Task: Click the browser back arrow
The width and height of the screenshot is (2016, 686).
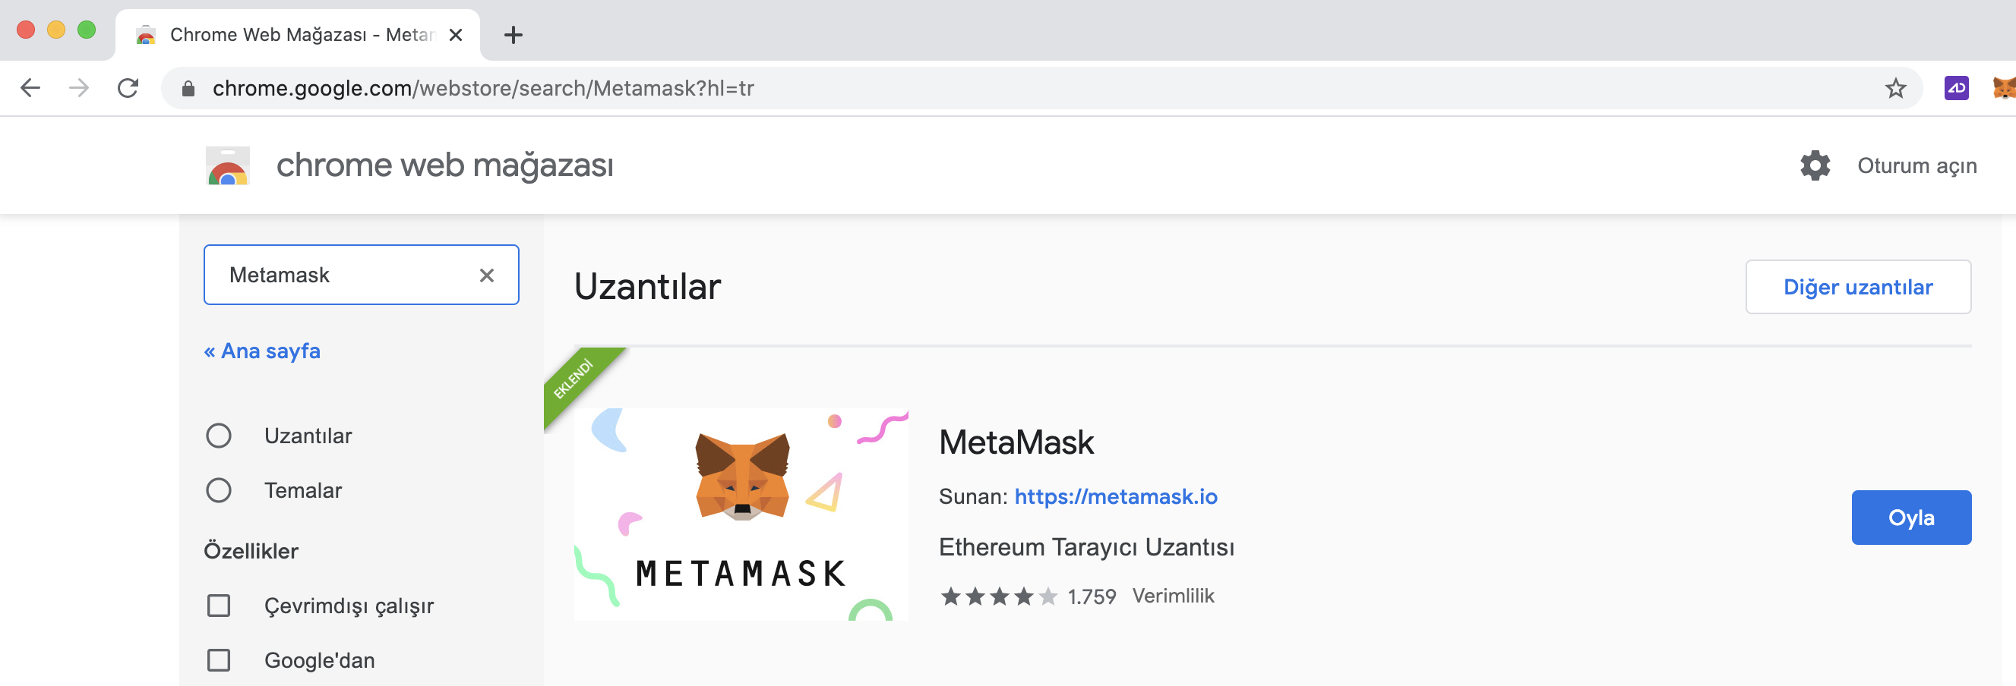Action: (30, 87)
